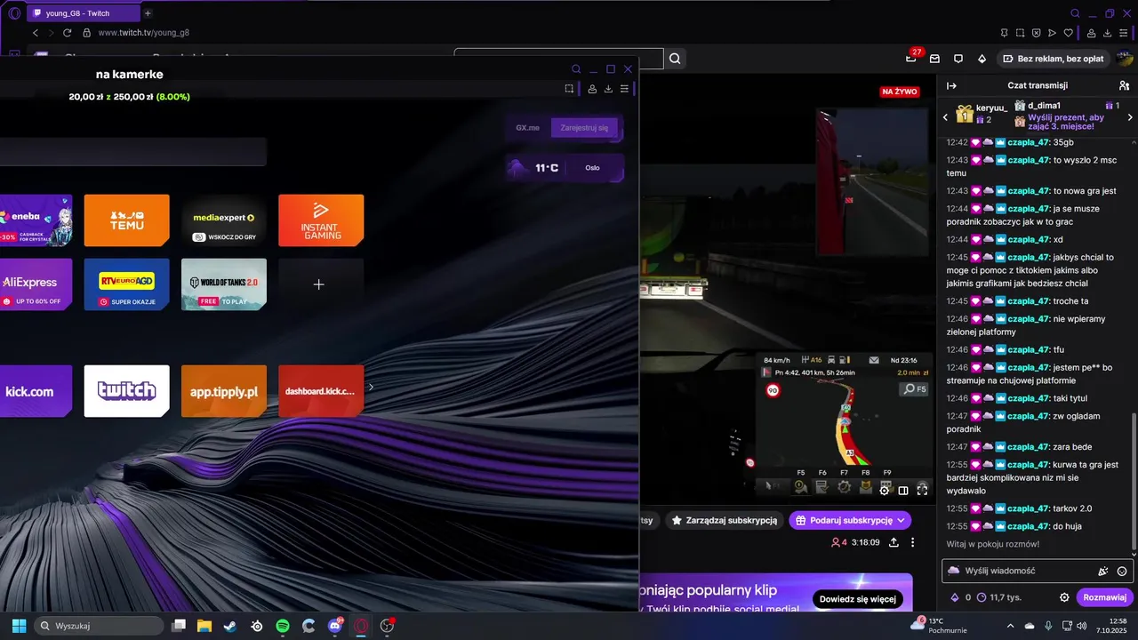Image resolution: width=1138 pixels, height=640 pixels.
Task: Click the www.twitch.tv/young_g8 address bar
Action: pyautogui.click(x=143, y=33)
